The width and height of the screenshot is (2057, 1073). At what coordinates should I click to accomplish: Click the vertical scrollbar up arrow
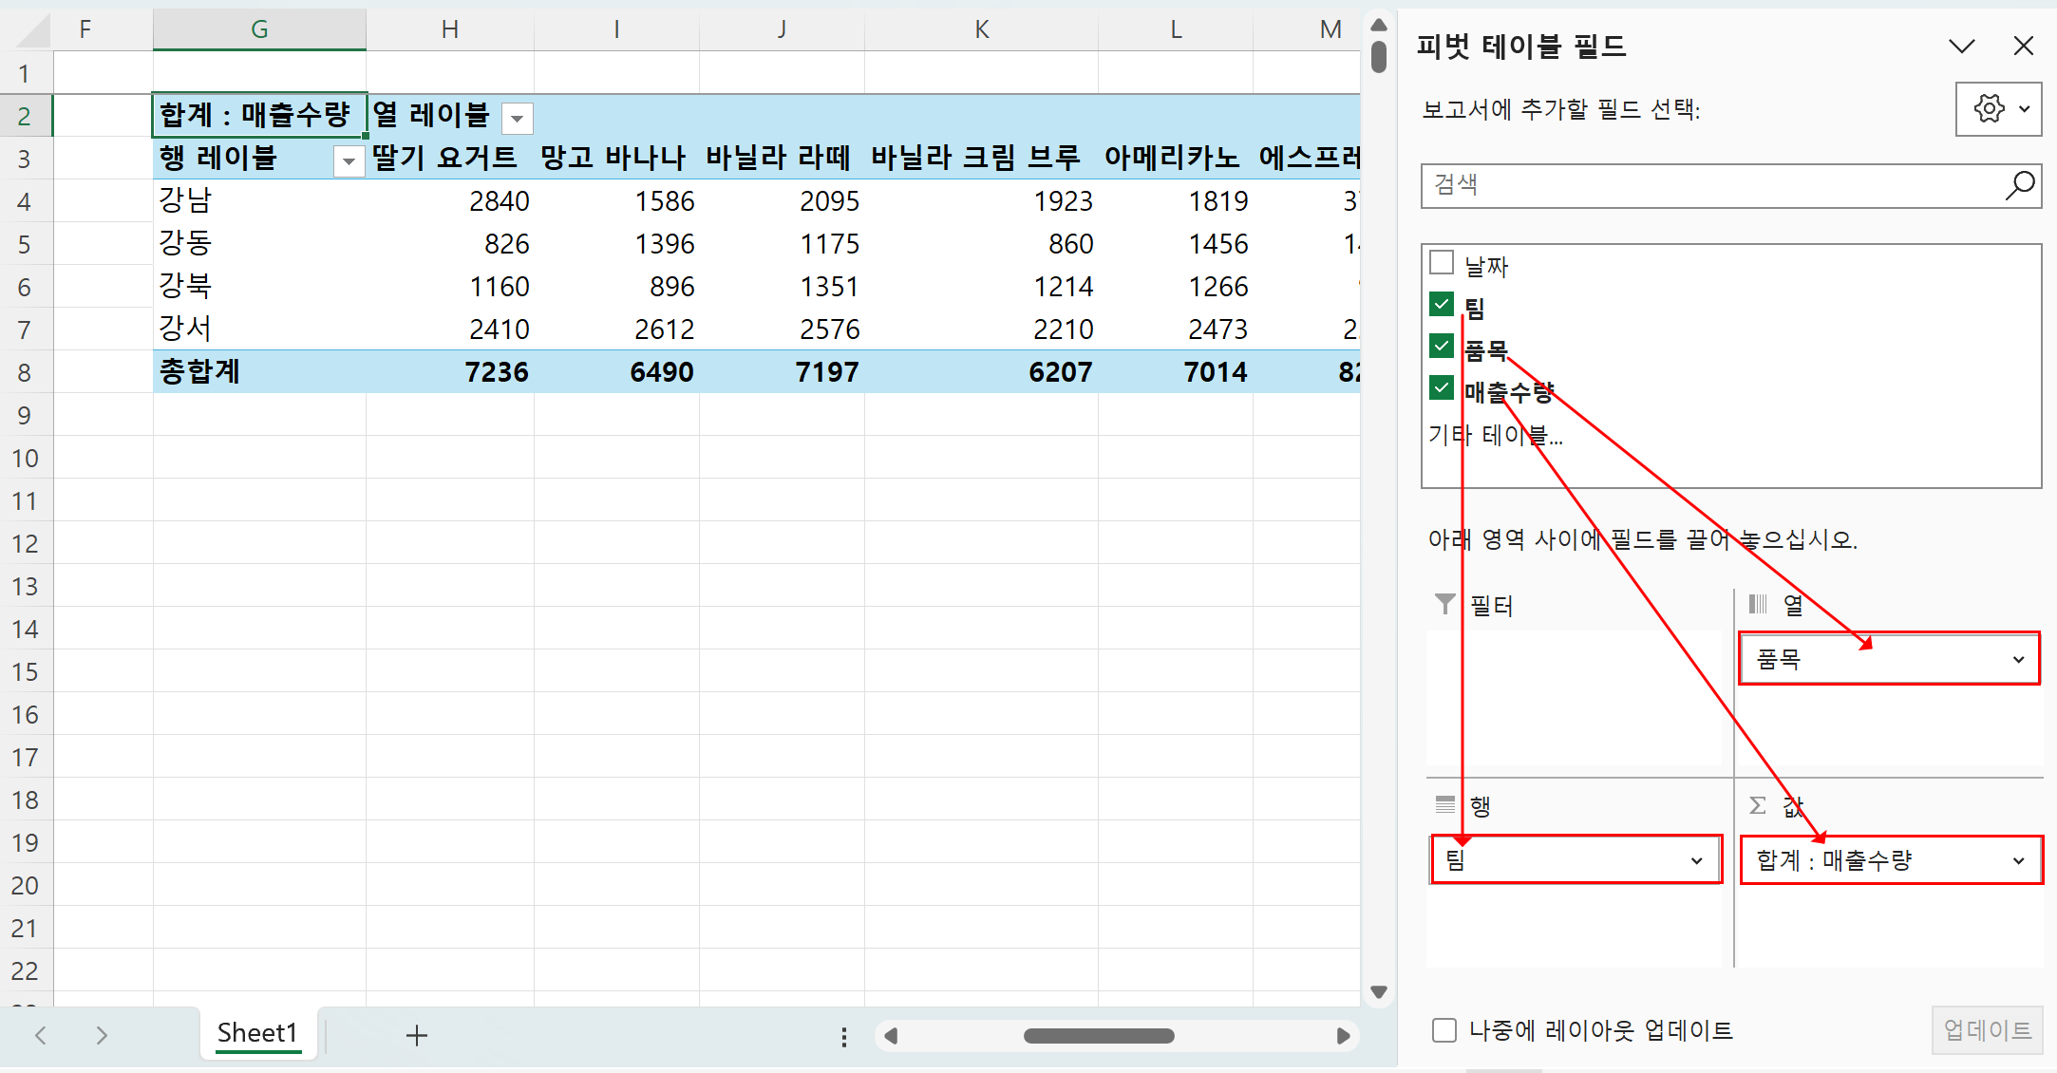pos(1379,25)
